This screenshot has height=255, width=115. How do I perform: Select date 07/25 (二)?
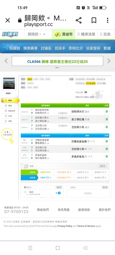[x=80, y=83]
